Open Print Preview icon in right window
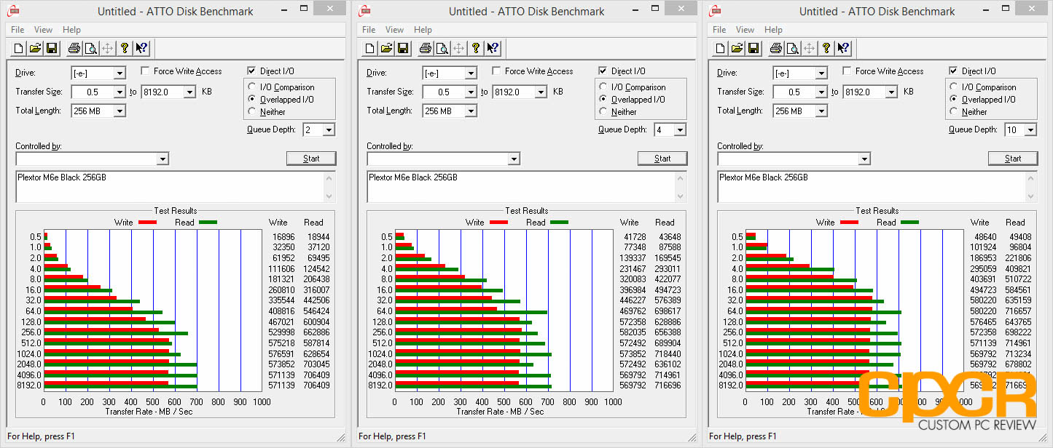Viewport: 1053px width, 448px height. [792, 48]
